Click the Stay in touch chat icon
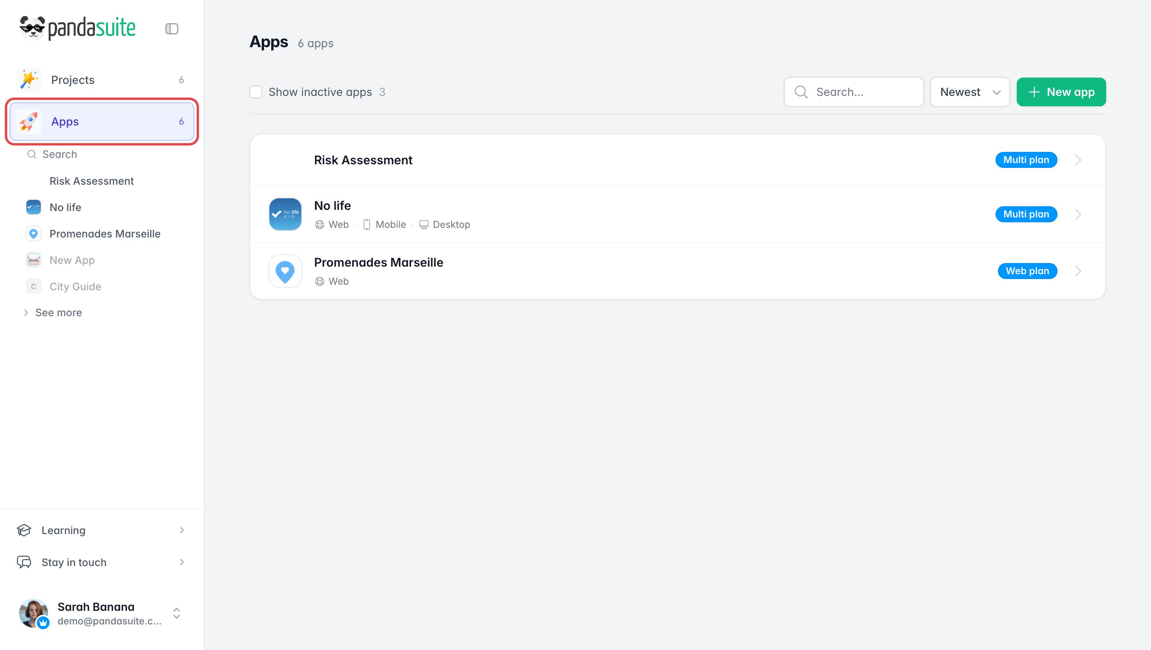 pos(24,562)
